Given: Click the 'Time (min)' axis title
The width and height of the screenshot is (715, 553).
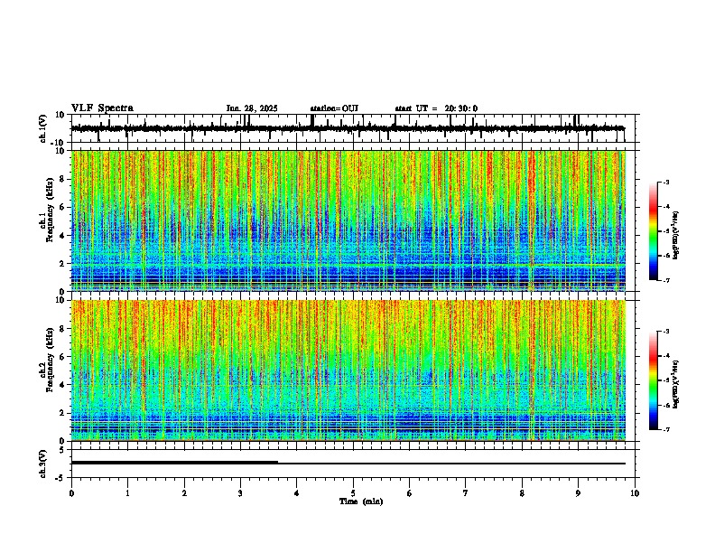Looking at the screenshot, I should tap(361, 501).
